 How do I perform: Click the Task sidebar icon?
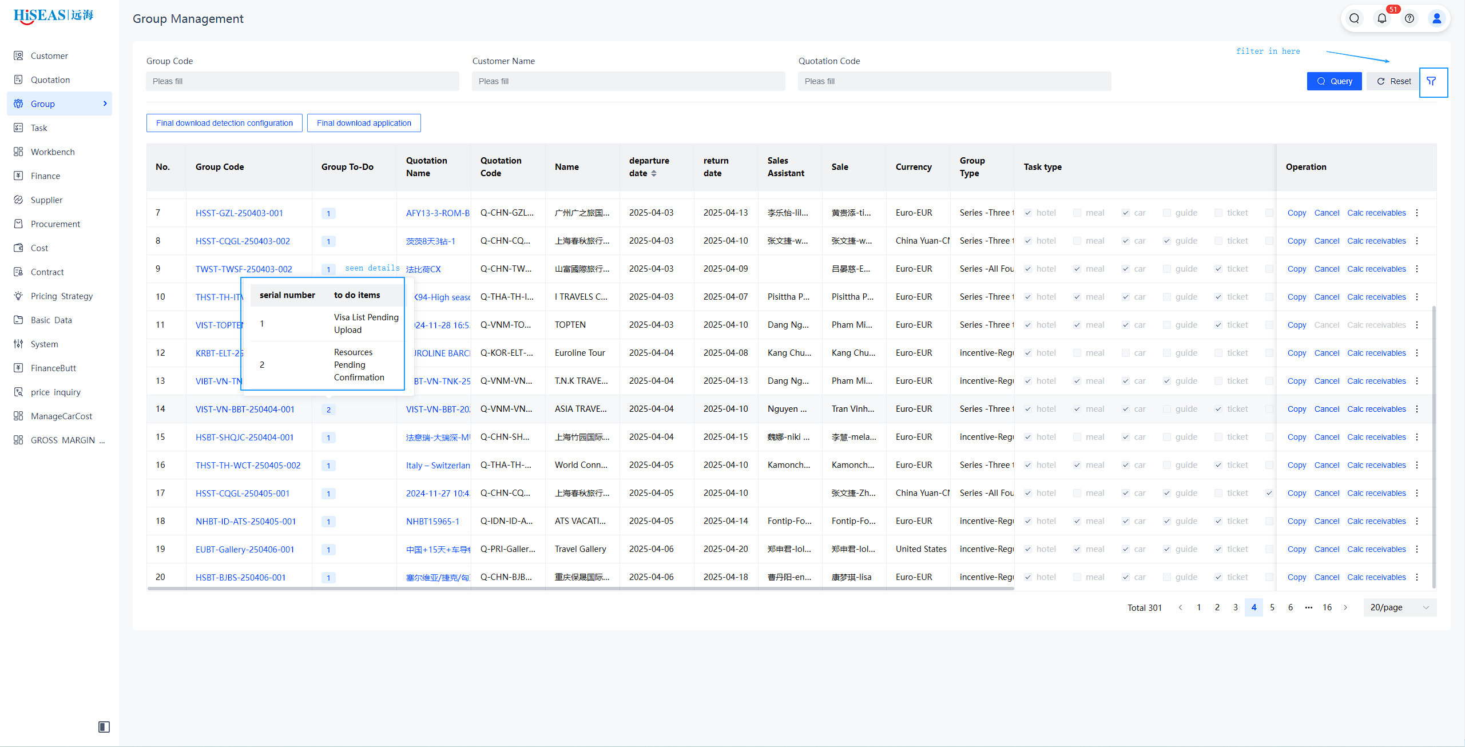coord(18,128)
